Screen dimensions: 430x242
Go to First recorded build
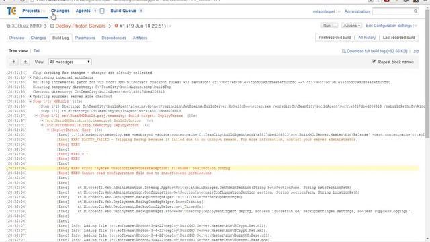335,38
